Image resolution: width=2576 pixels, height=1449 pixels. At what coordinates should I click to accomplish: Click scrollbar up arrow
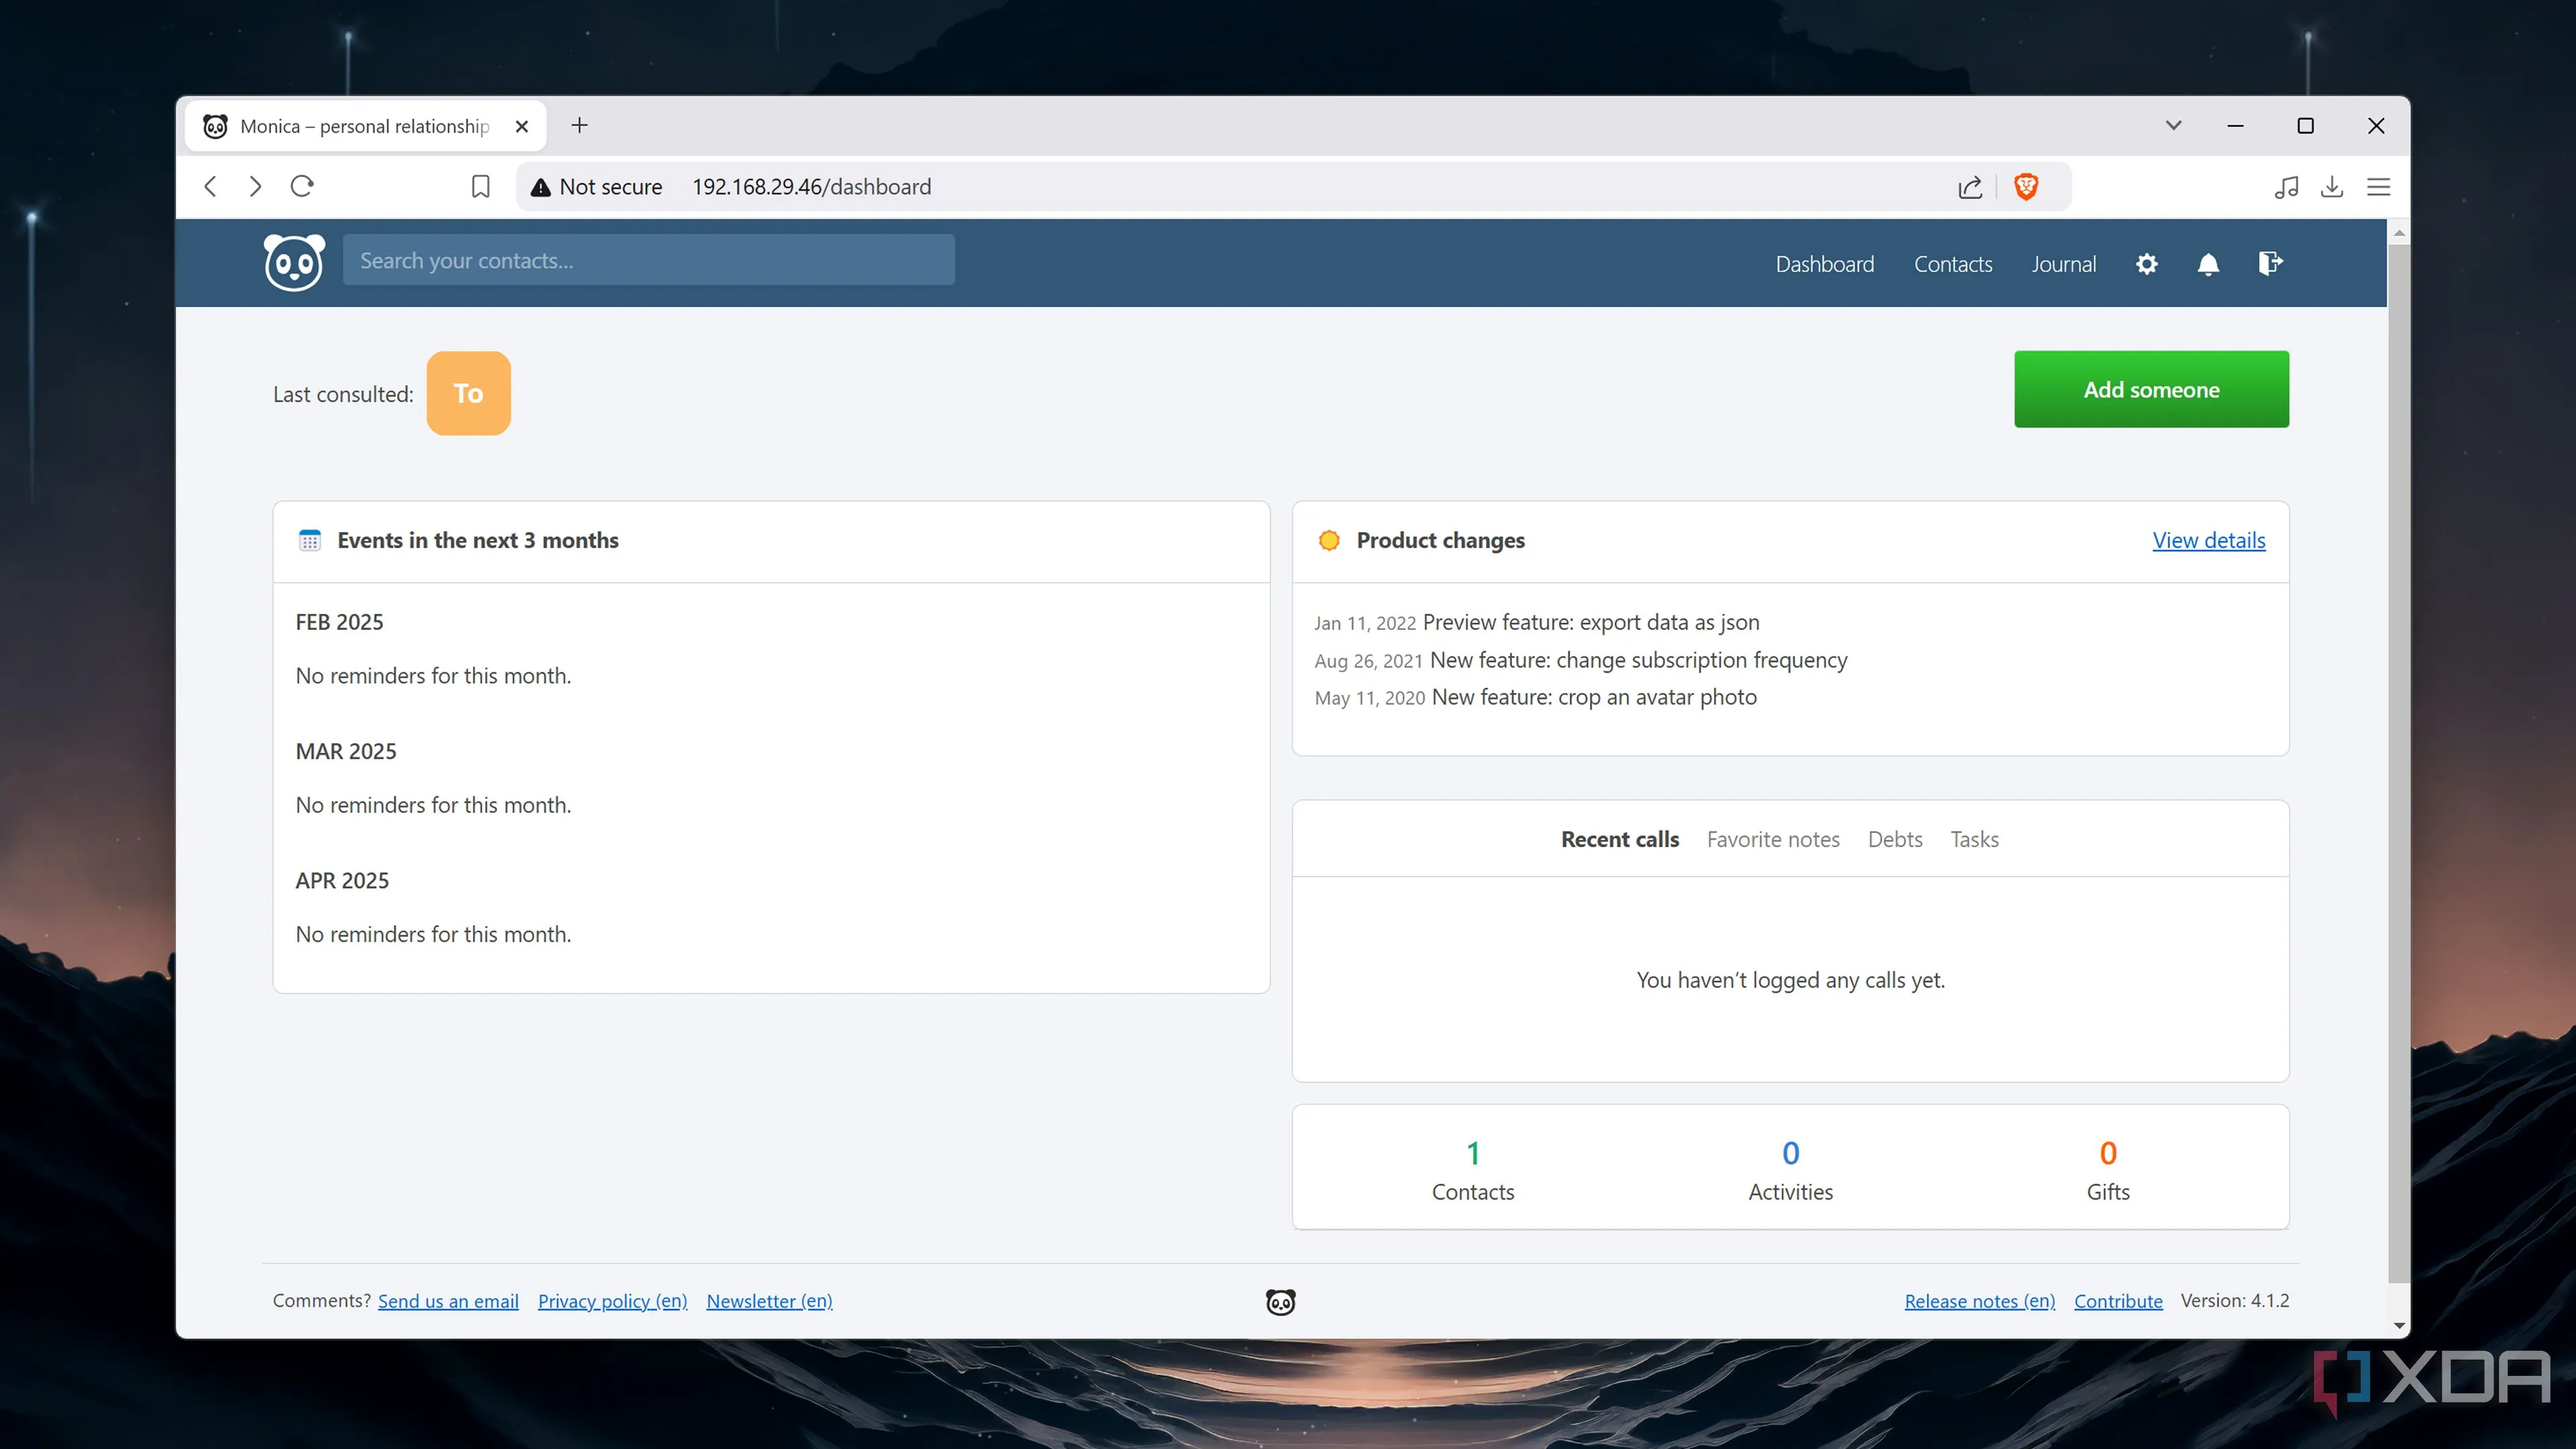(2398, 233)
